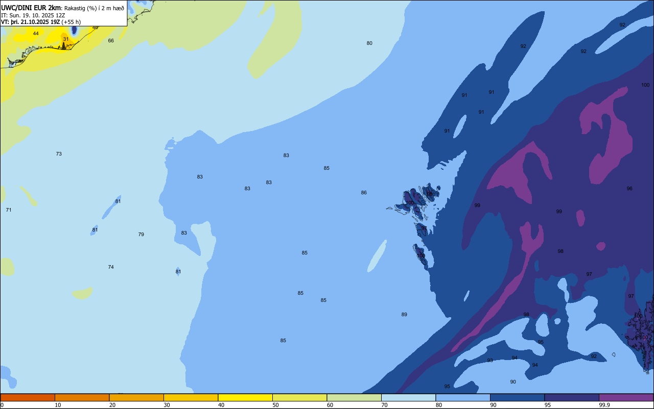
Task: Pick the 20–30 amber legend swatch
Action: [x=136, y=397]
